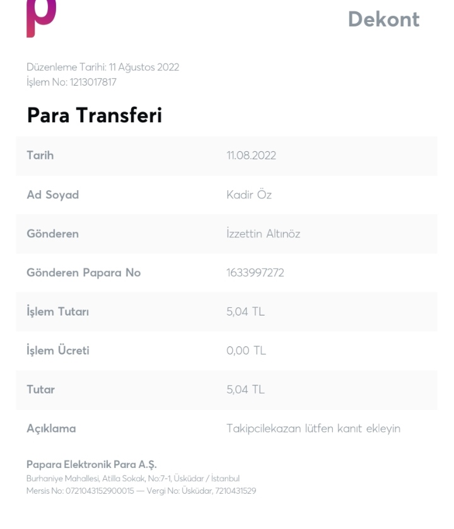Select the Tarih row label
The height and width of the screenshot is (529, 454).
pyautogui.click(x=40, y=156)
